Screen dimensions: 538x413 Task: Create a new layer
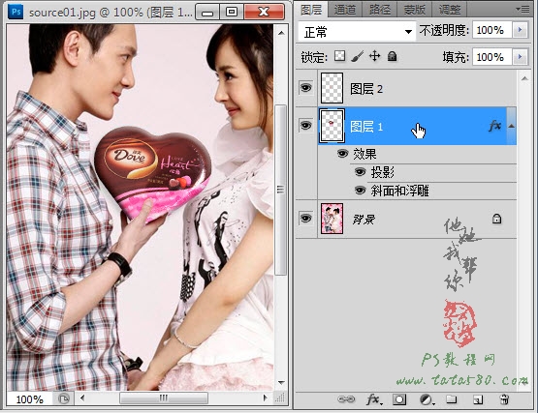click(478, 399)
